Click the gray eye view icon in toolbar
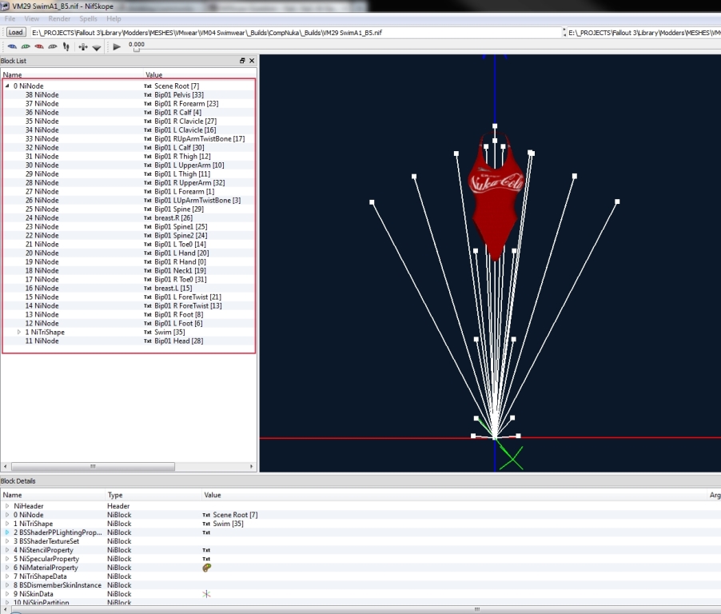 pos(53,47)
